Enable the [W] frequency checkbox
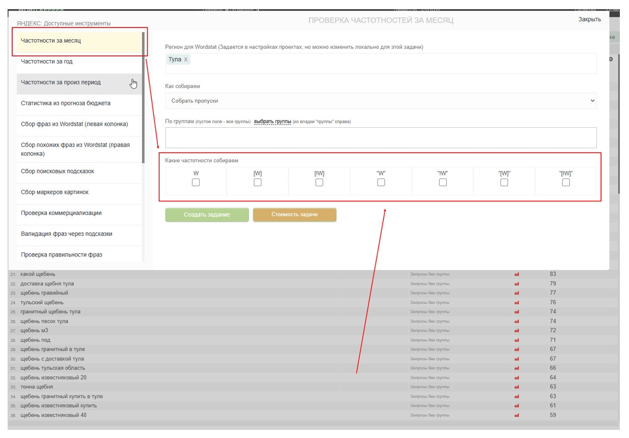The image size is (629, 438). pyautogui.click(x=258, y=182)
